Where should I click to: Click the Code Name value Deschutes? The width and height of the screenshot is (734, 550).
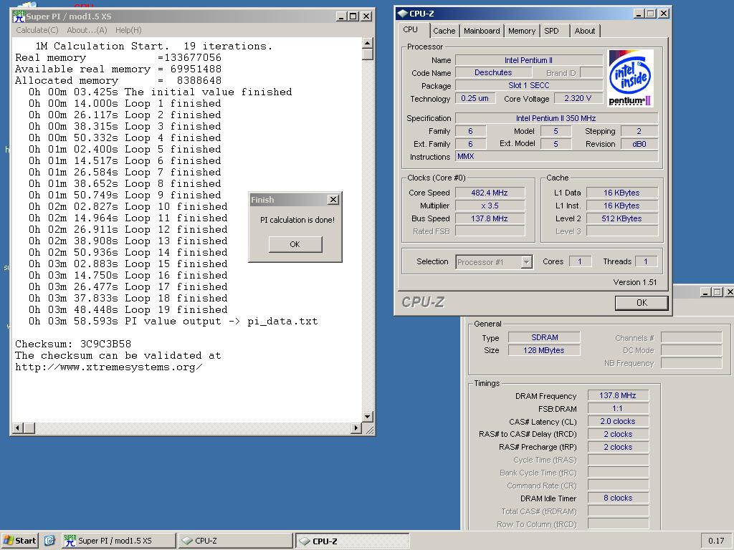(x=493, y=72)
